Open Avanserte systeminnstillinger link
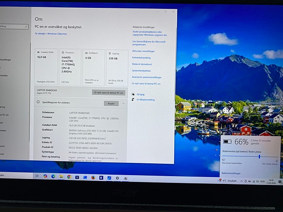This screenshot has height=212, width=283. pos(147,77)
